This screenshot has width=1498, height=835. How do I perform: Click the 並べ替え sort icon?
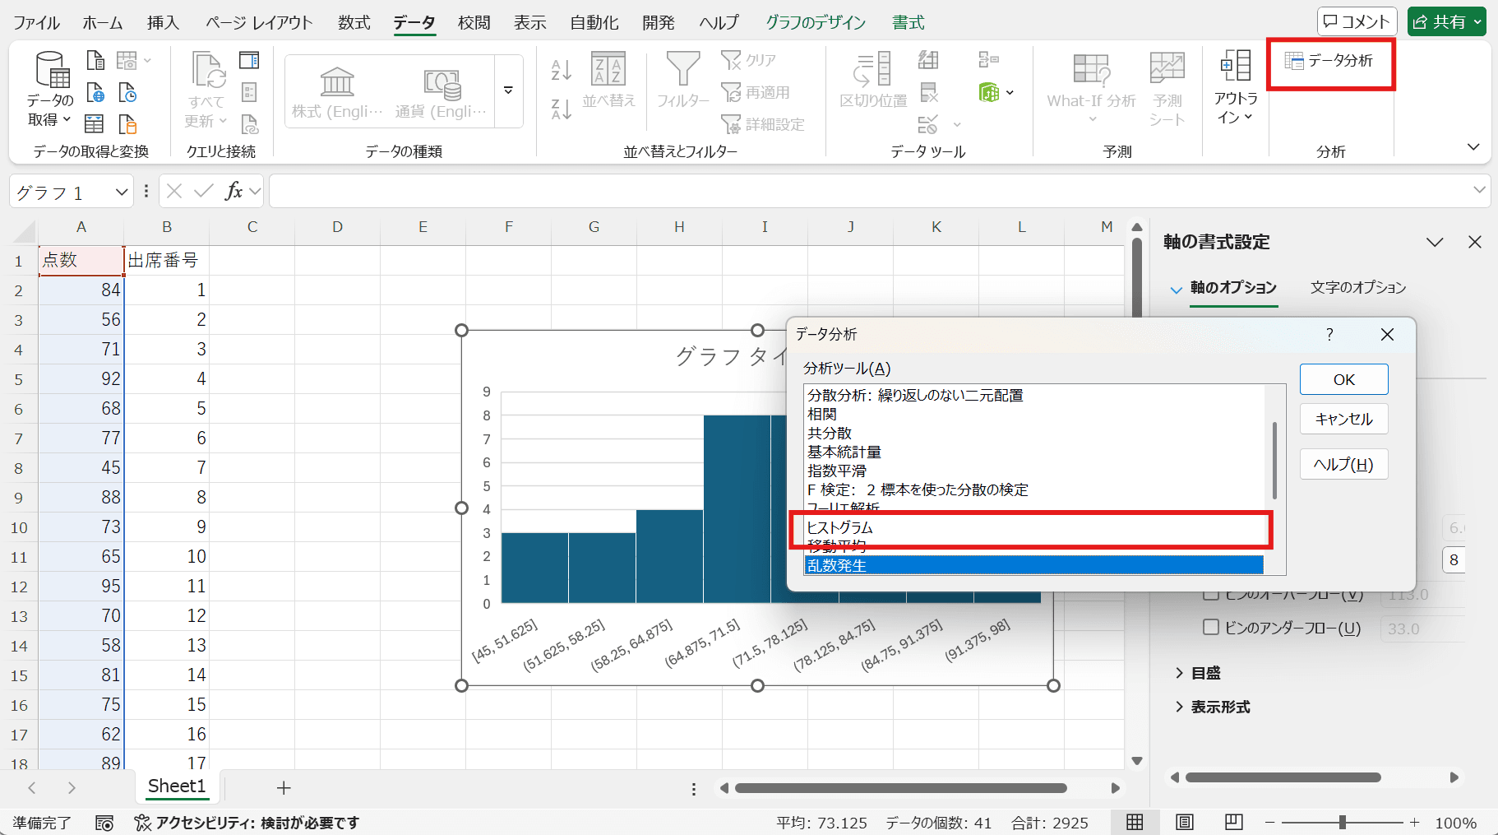coord(608,70)
